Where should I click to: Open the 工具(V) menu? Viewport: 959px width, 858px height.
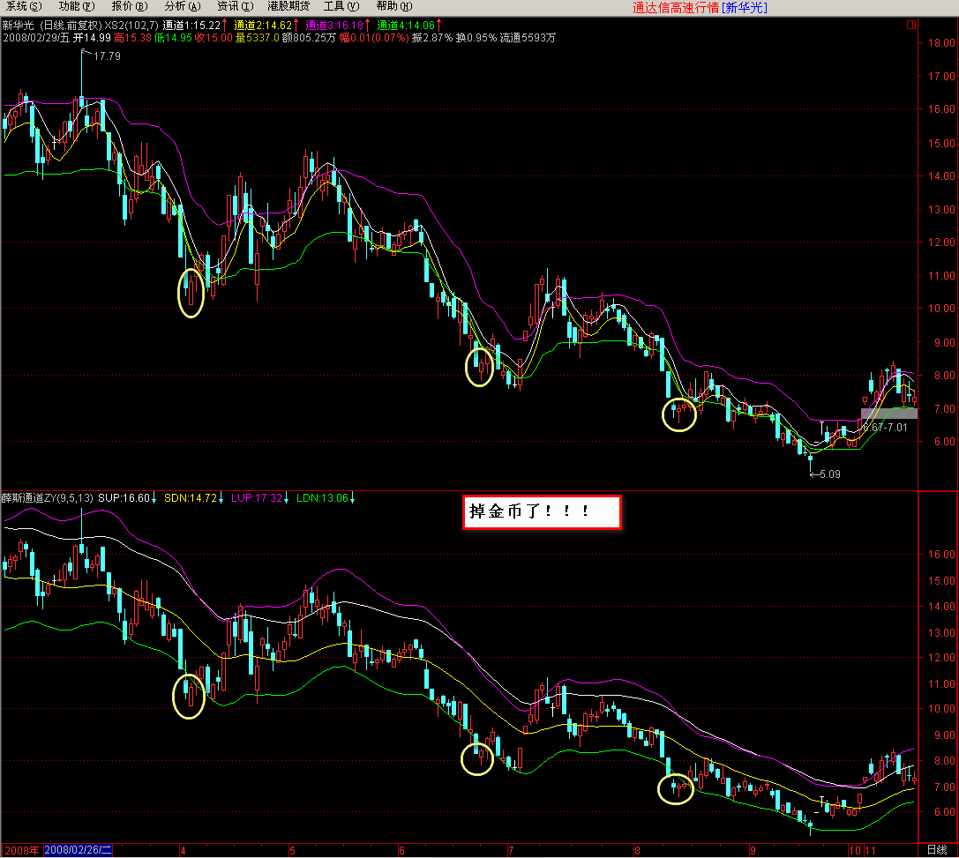click(341, 7)
